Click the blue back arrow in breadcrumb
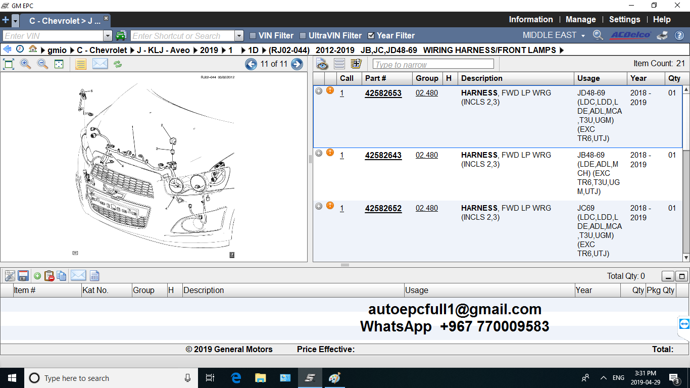Screen dimensions: 690x388 (8, 50)
